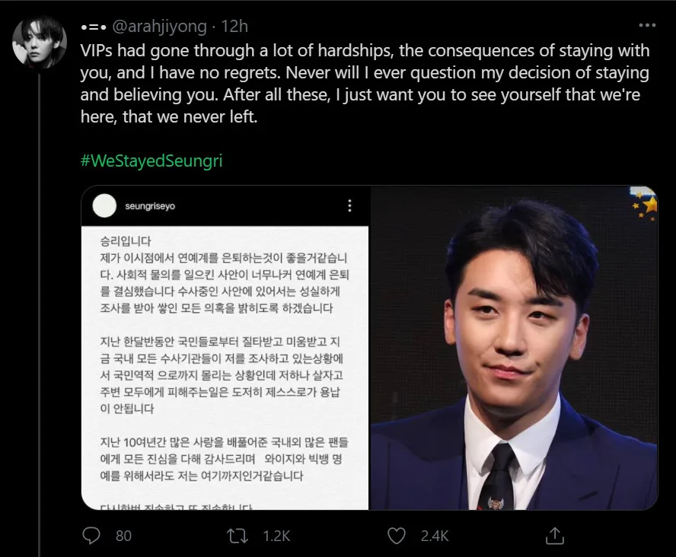This screenshot has width=676, height=557.
Task: Open the #WeStayedSeungri hashtag
Action: 151,161
